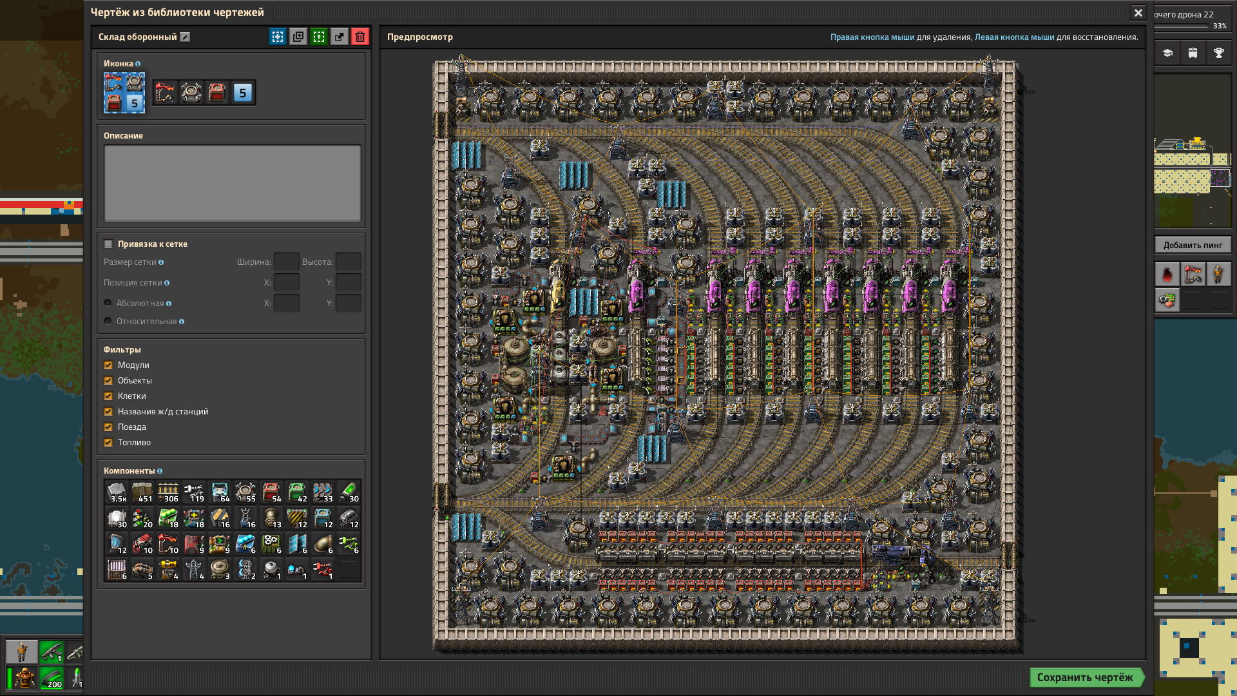This screenshot has height=696, width=1237.
Task: Select the red chest blueprint icon slot
Action: [217, 93]
